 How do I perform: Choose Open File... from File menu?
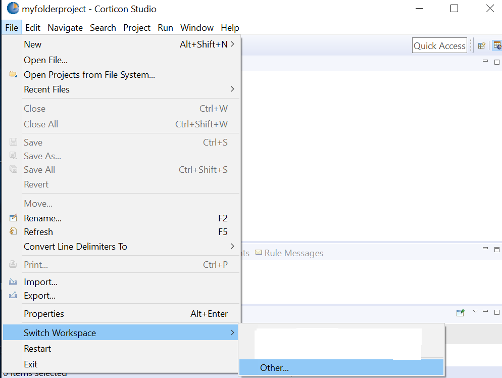pos(121,60)
